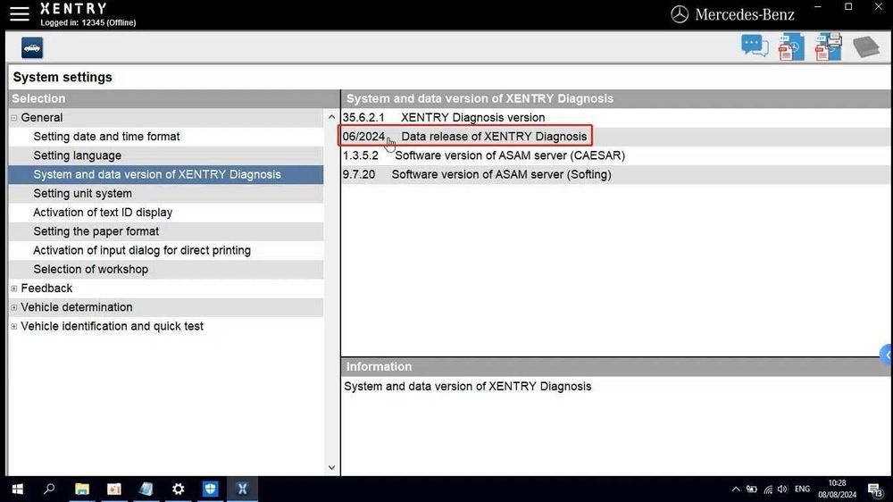The image size is (893, 502).
Task: Open the chat support speech bubble icon
Action: pyautogui.click(x=755, y=46)
